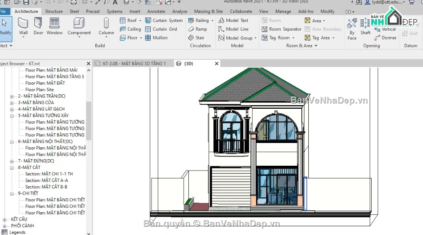This screenshot has height=235, width=423.
Task: Click the Legends browser item
Action: coord(17,232)
